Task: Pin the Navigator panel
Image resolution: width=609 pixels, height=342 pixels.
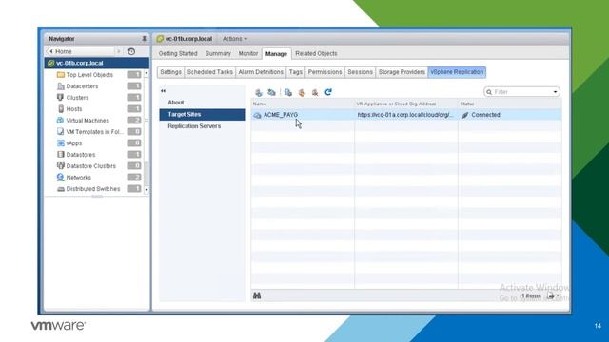Action: [144, 39]
